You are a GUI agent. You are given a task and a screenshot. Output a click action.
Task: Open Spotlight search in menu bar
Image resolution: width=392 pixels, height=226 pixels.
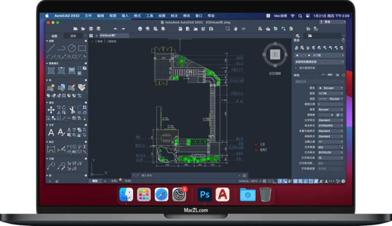click(x=300, y=16)
